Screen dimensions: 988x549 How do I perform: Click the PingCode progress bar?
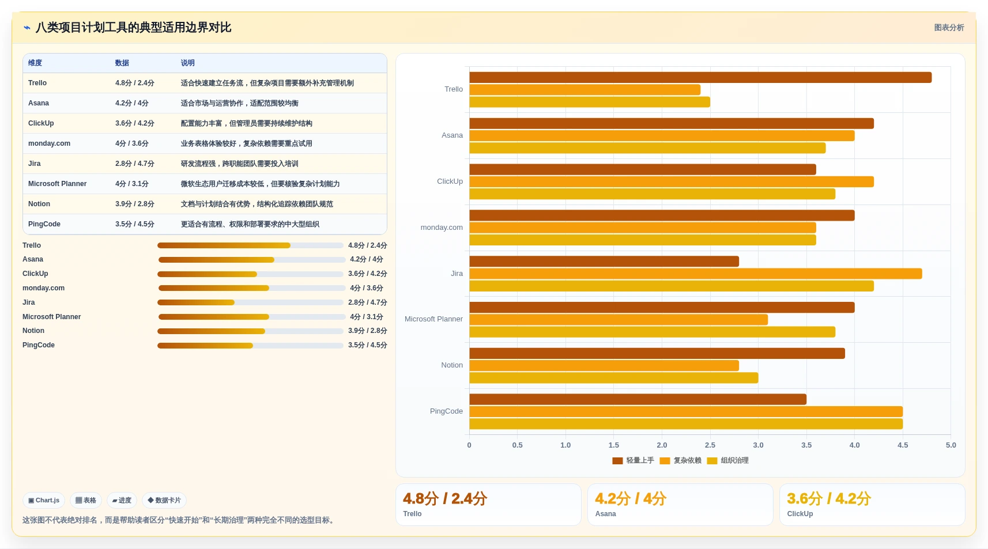(x=250, y=346)
